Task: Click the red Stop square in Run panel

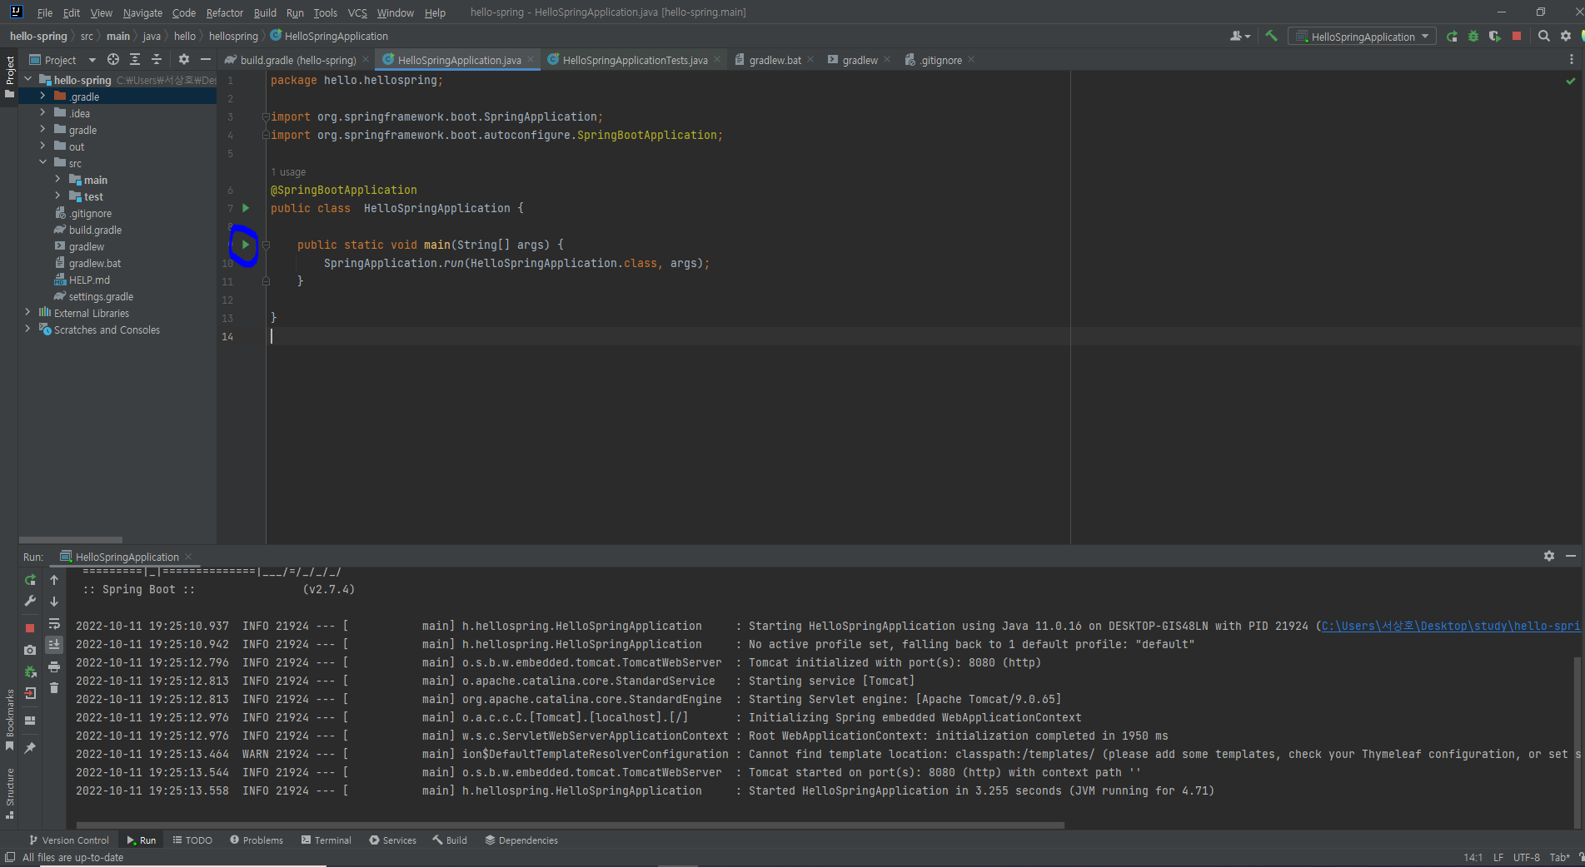Action: click(x=31, y=628)
